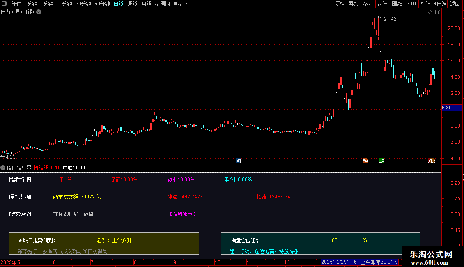Open F10 company information
The image size is (464, 267).
click(x=411, y=4)
